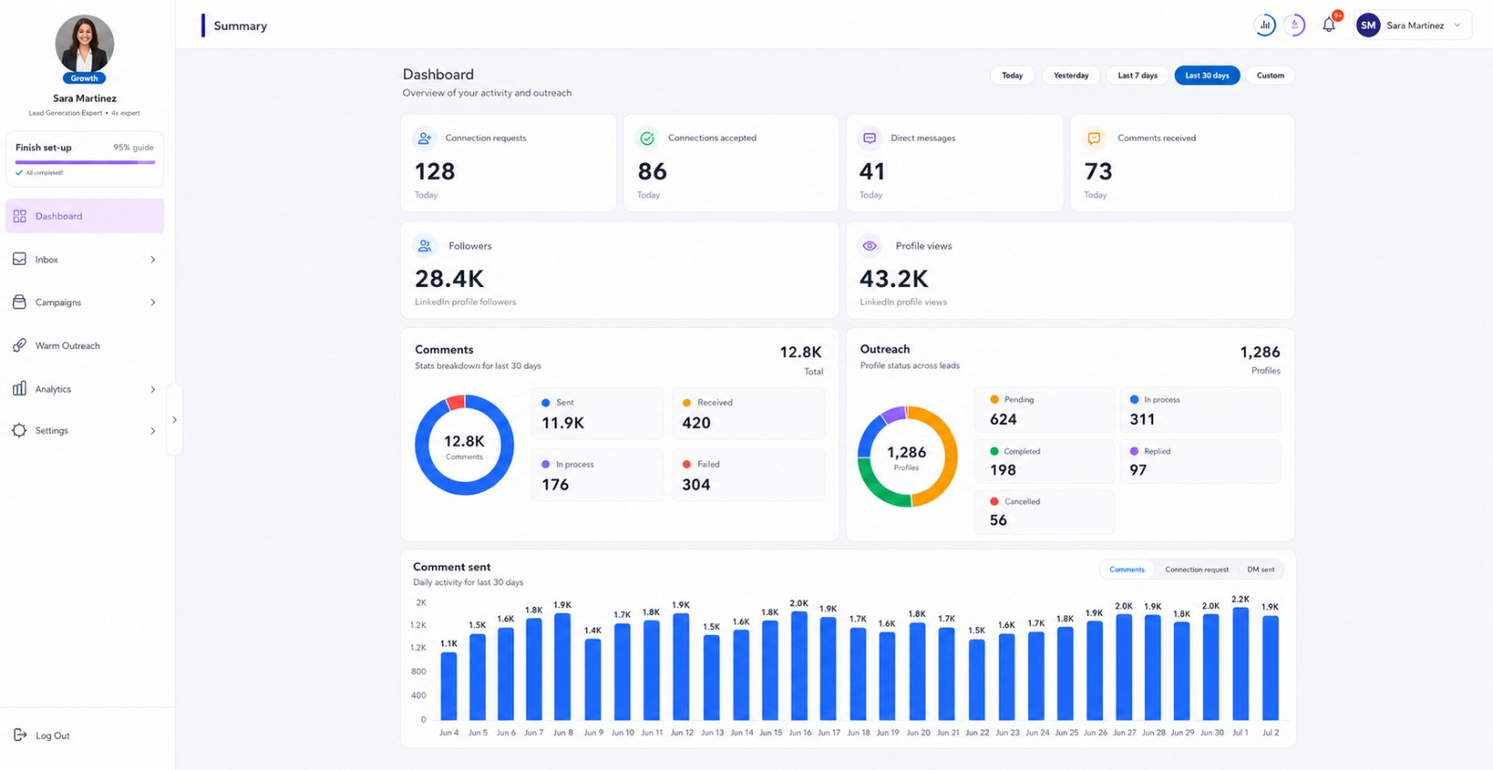Viewport: 1493px width, 770px height.
Task: Click the Outreach donut chart
Action: pos(907,457)
